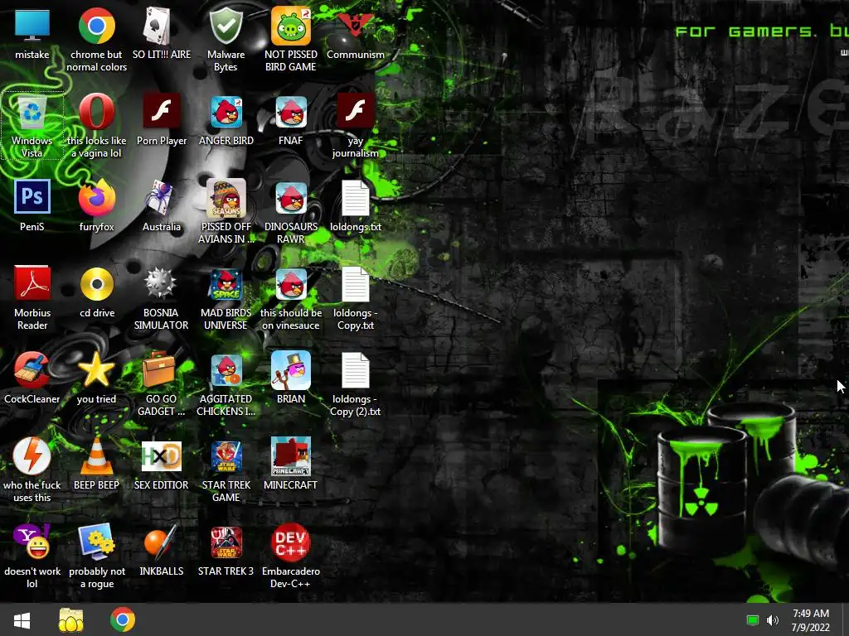
Task: Select the 'probably not a rogue' gears icon
Action: pos(96,542)
